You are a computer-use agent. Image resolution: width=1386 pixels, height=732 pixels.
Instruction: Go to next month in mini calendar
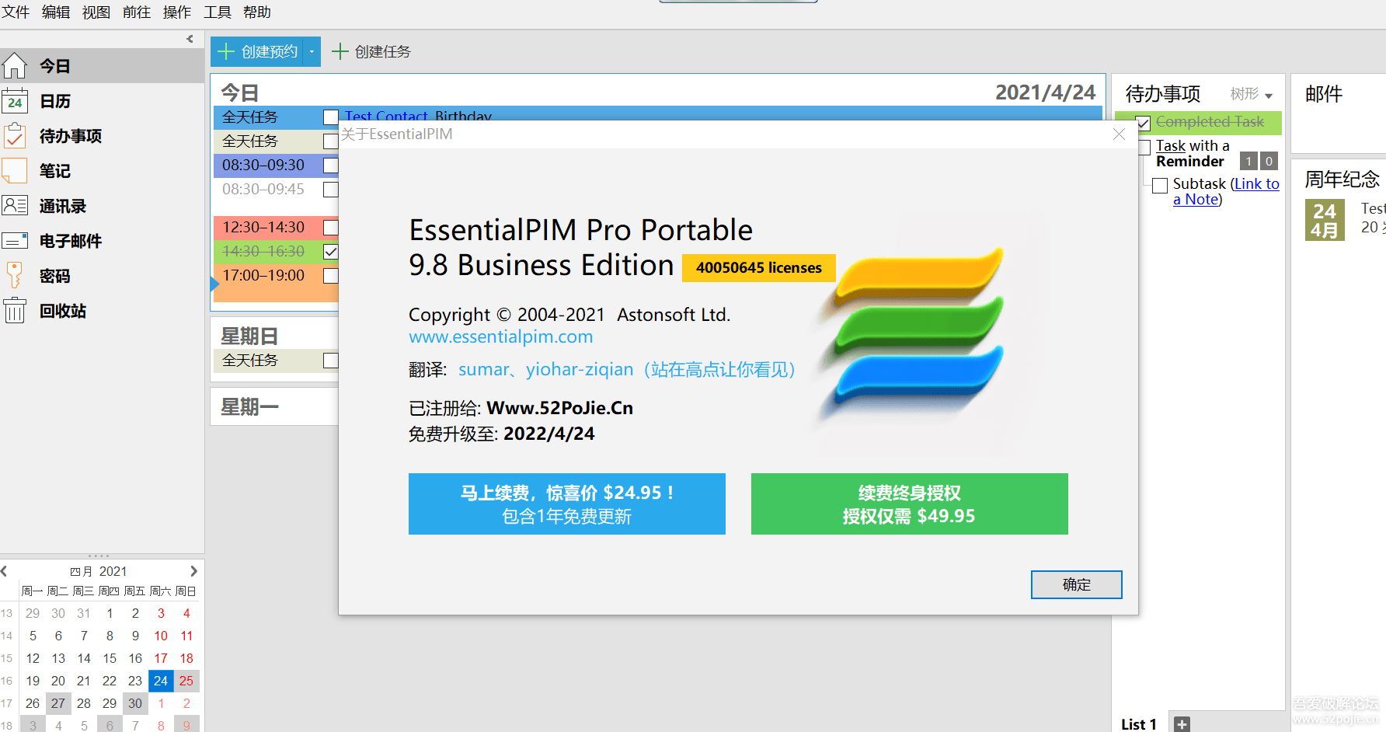(x=193, y=571)
